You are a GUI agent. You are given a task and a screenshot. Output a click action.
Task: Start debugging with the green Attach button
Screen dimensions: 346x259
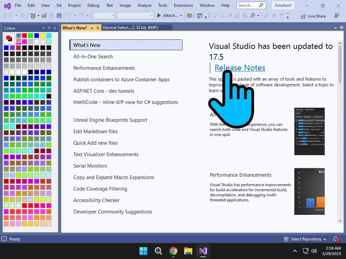pyautogui.click(x=168, y=16)
